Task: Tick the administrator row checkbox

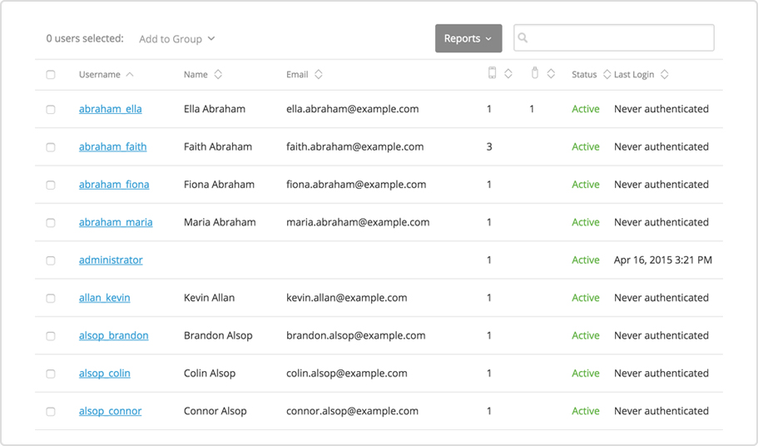Action: click(51, 260)
